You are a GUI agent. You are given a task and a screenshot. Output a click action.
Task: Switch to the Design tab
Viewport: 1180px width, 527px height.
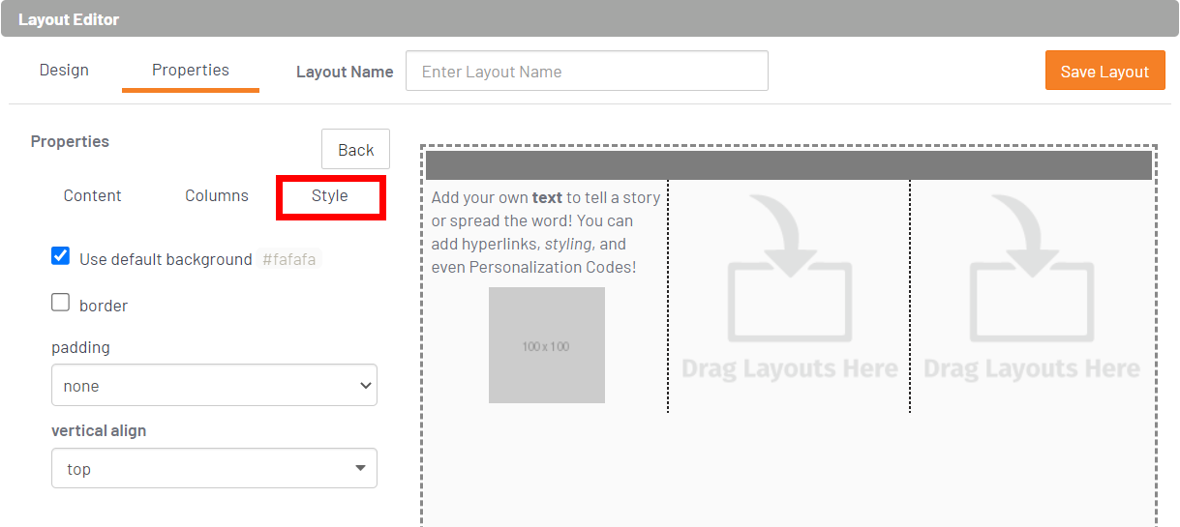64,70
